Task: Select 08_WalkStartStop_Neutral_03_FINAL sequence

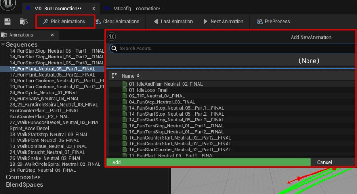Action: (x=49, y=135)
